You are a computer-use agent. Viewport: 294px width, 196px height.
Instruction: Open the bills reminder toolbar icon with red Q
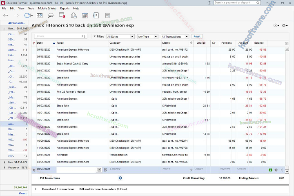[62, 15]
